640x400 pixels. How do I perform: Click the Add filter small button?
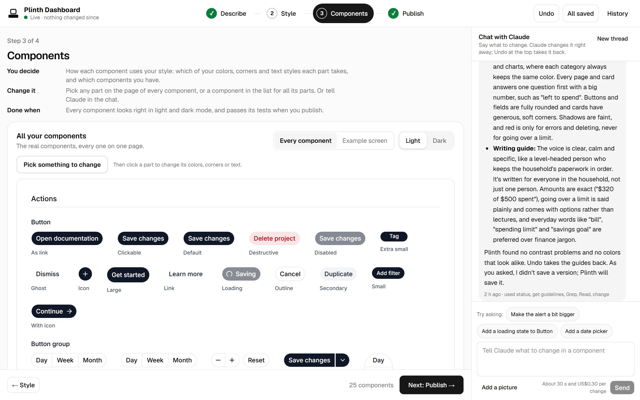click(388, 273)
